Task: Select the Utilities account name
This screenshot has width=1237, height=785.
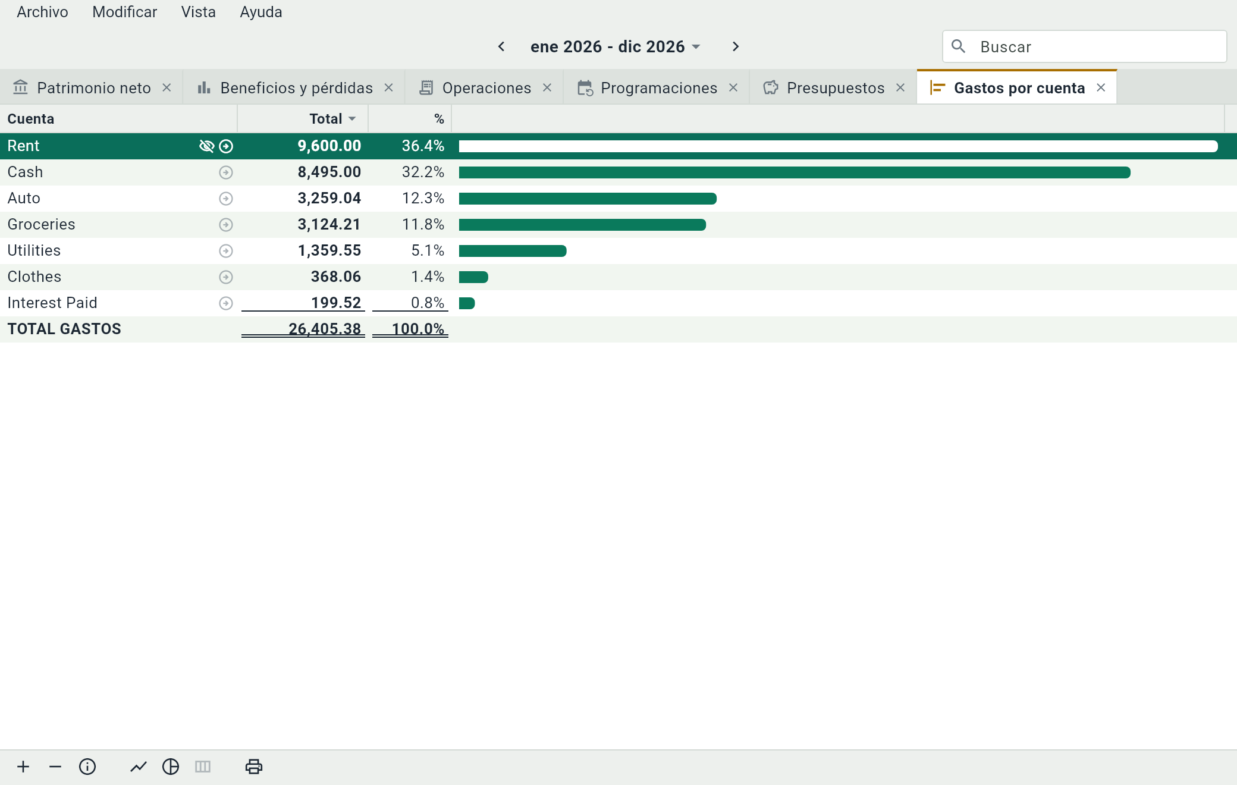Action: pyautogui.click(x=34, y=250)
